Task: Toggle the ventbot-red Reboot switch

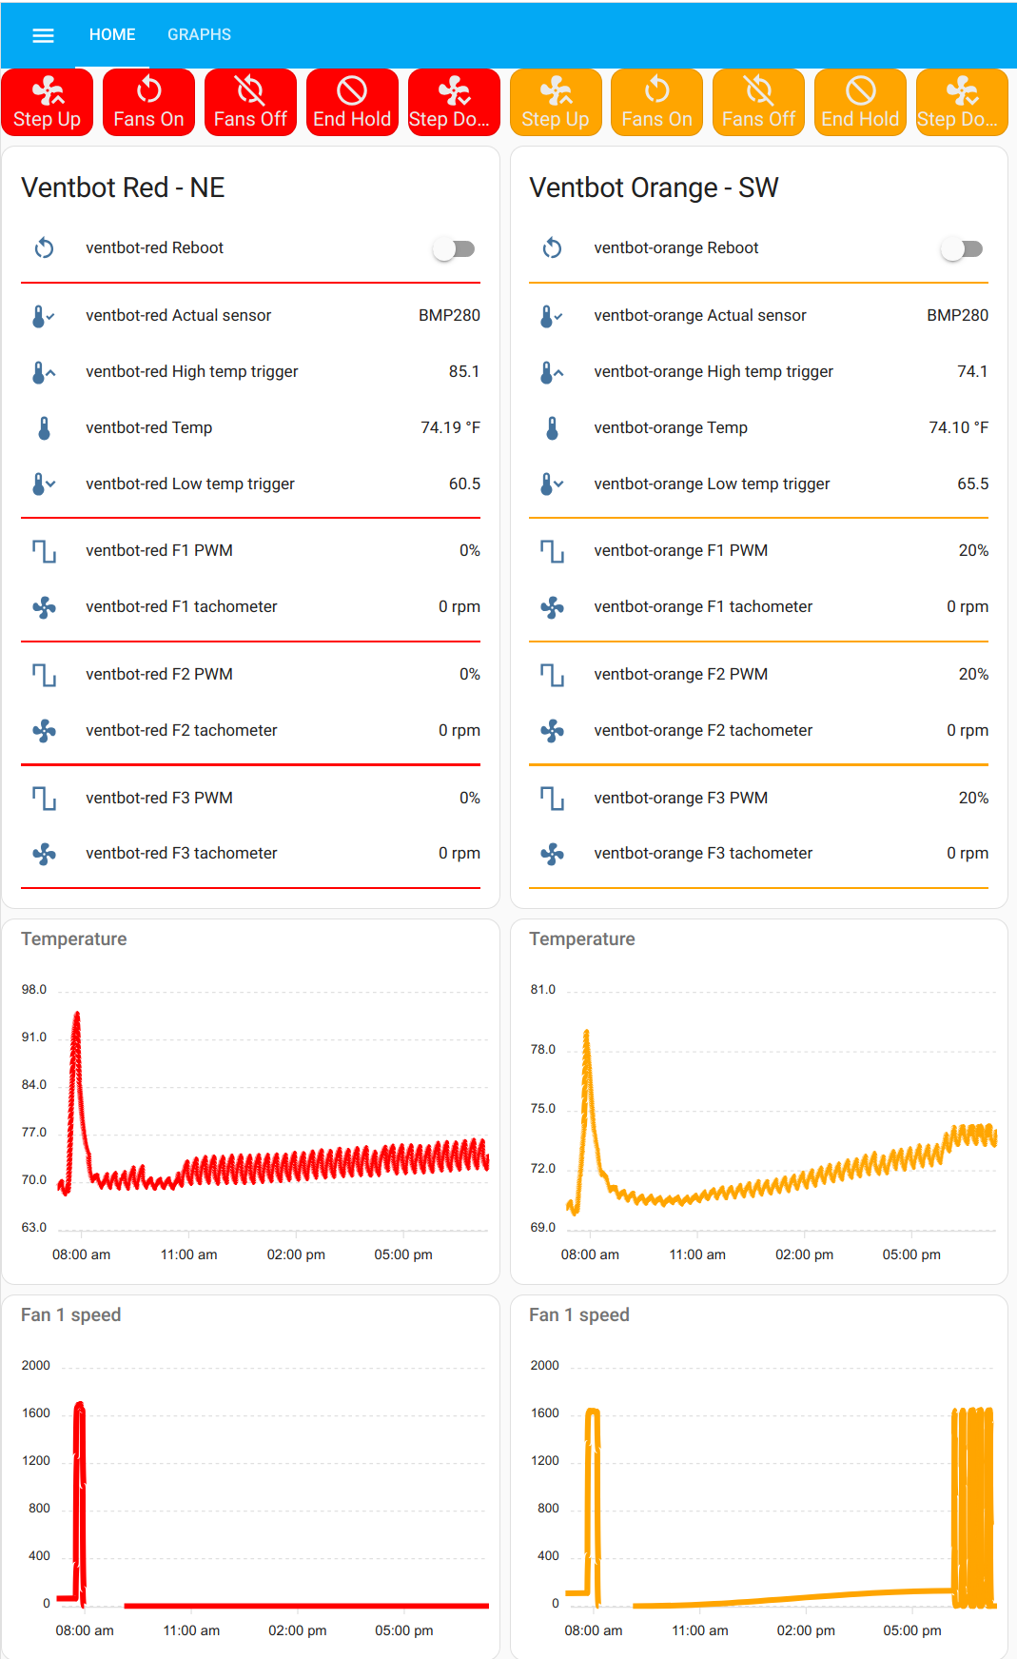Action: 454,249
